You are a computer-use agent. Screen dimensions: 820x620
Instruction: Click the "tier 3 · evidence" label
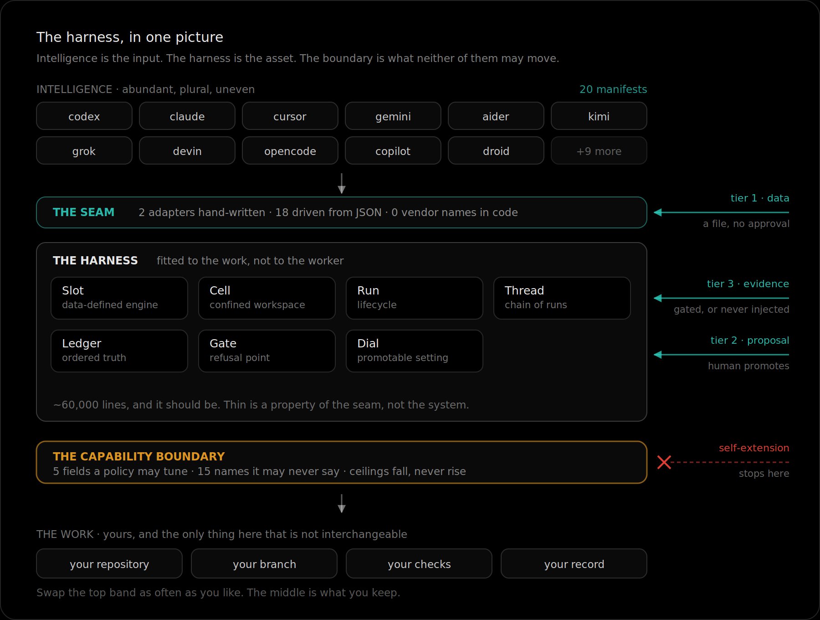coord(748,284)
